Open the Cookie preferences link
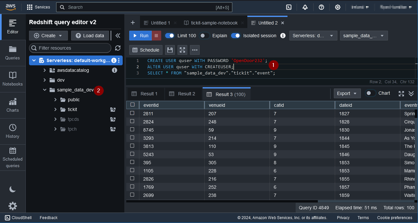The height and width of the screenshot is (223, 418). click(395, 218)
